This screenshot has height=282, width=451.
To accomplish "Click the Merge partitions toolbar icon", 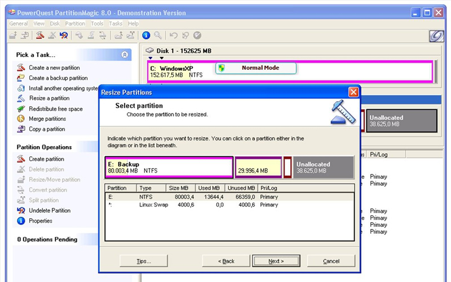I will [x=118, y=36].
